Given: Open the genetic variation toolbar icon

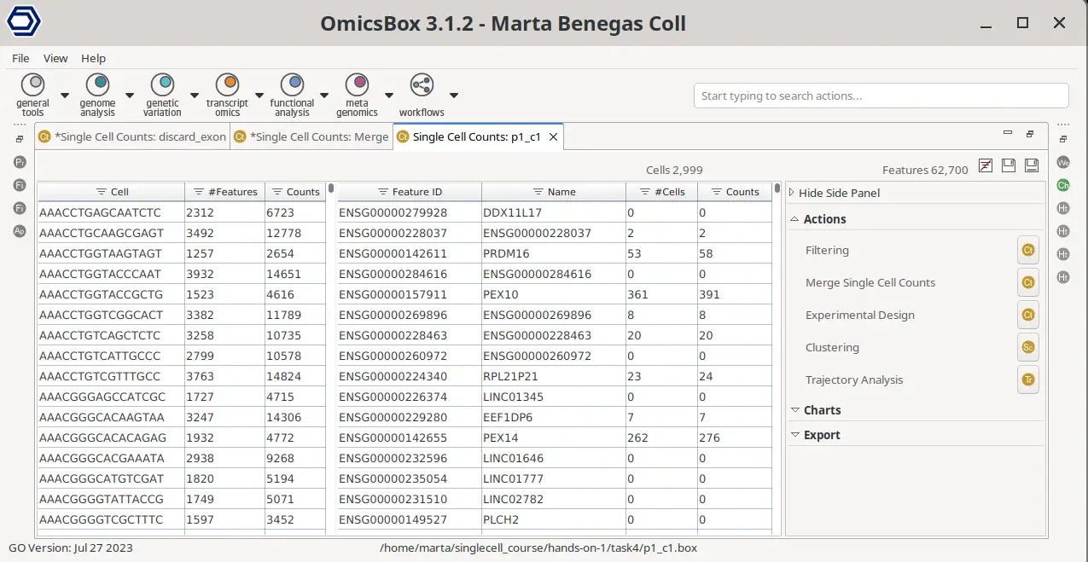Looking at the screenshot, I should (x=162, y=84).
